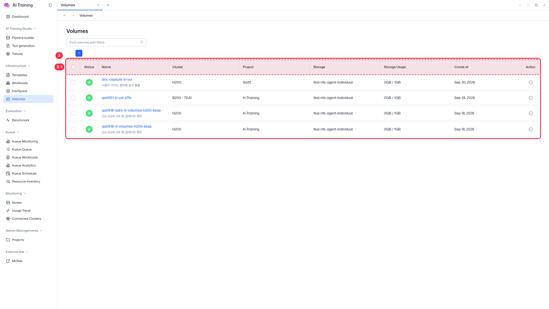Click the Kueue Monitoring icon

point(8,141)
